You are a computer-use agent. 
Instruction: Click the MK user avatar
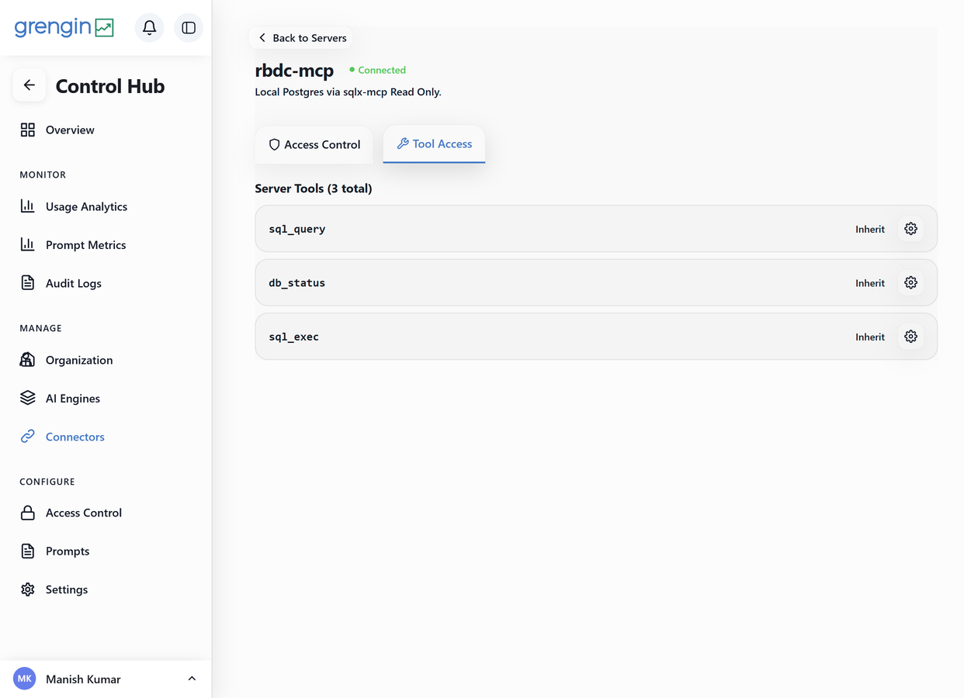tap(25, 679)
